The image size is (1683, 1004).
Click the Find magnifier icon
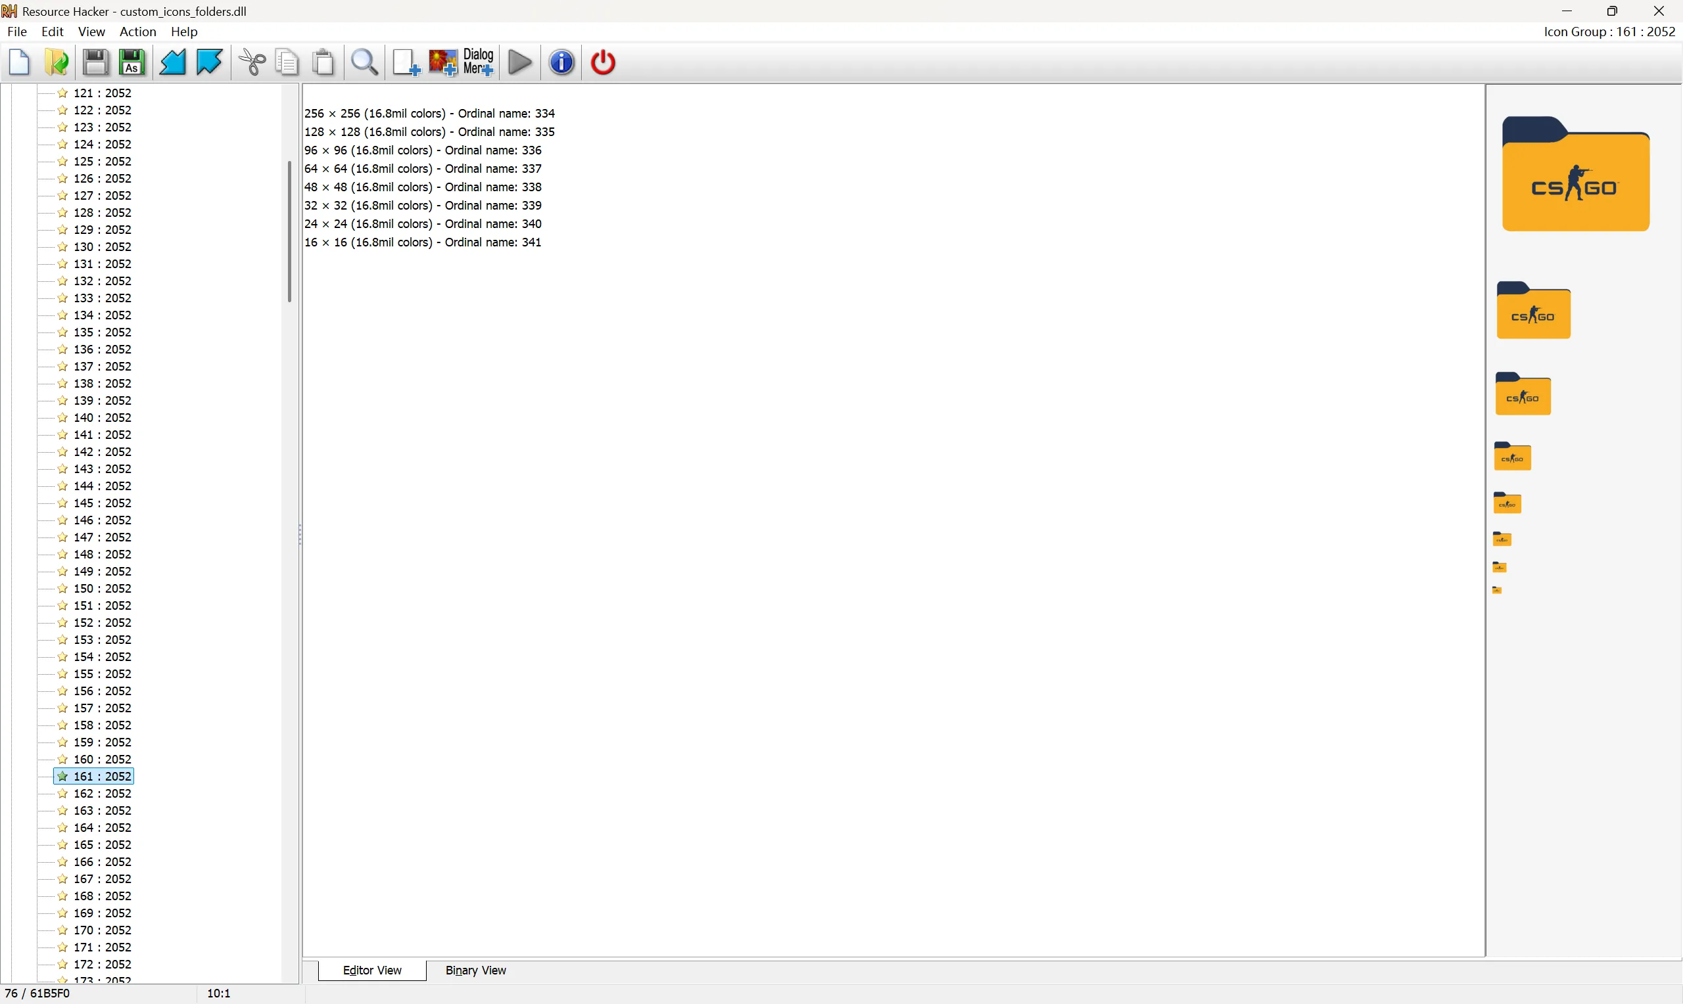coord(365,62)
